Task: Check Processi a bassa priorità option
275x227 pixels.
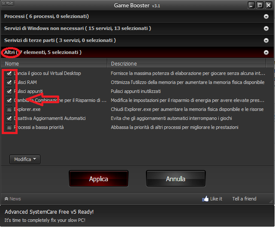Action: coord(9,127)
